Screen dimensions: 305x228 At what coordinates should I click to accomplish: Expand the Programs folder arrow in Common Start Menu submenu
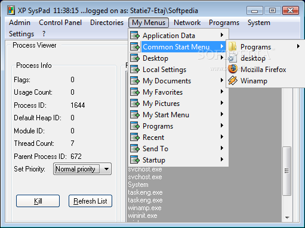tap(298, 46)
